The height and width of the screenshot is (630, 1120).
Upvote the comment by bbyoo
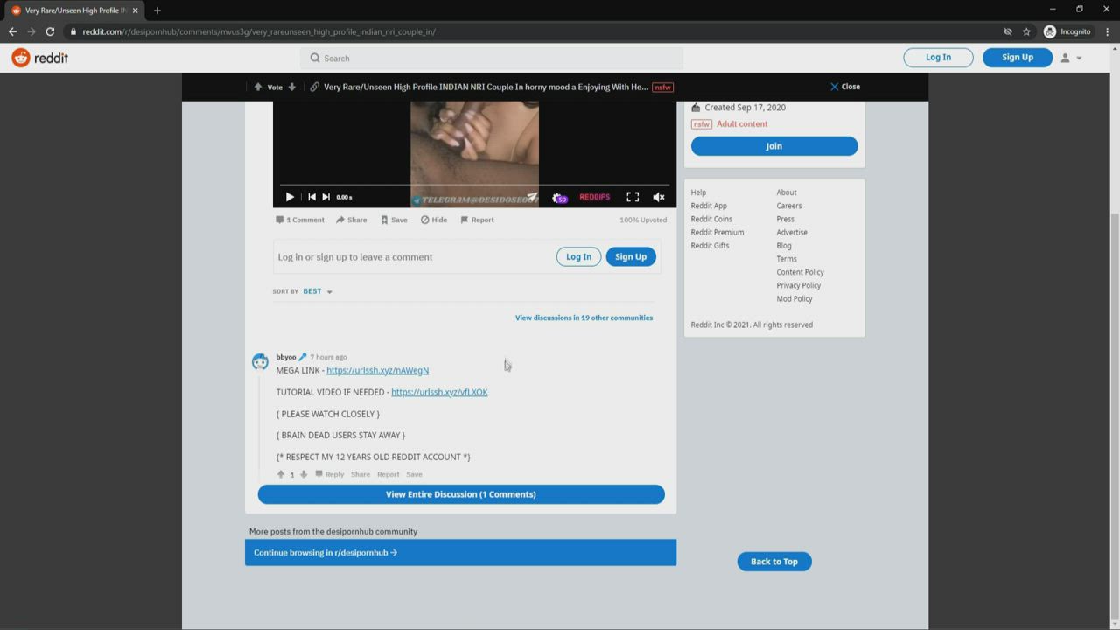[x=281, y=474]
